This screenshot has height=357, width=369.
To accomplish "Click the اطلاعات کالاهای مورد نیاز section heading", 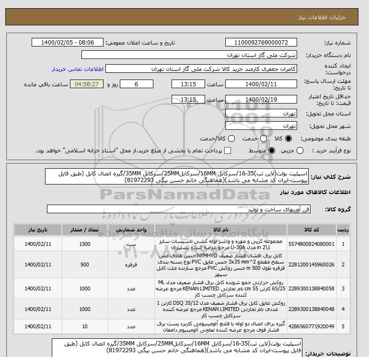I will click(x=315, y=192).
